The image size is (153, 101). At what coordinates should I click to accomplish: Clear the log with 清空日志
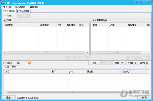pyautogui.click(x=144, y=63)
